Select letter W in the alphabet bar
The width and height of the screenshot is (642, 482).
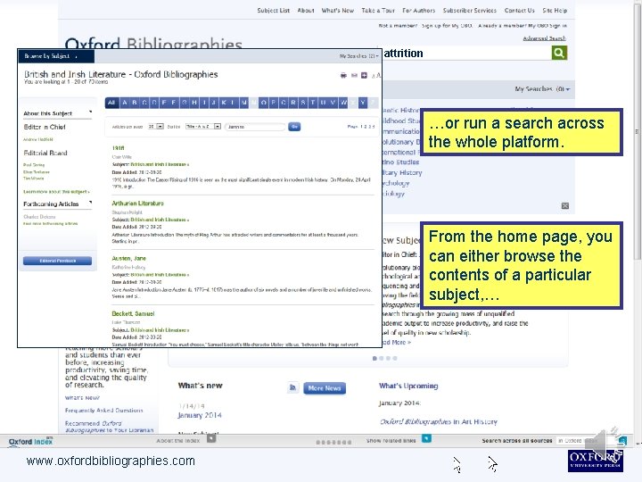pos(343,103)
